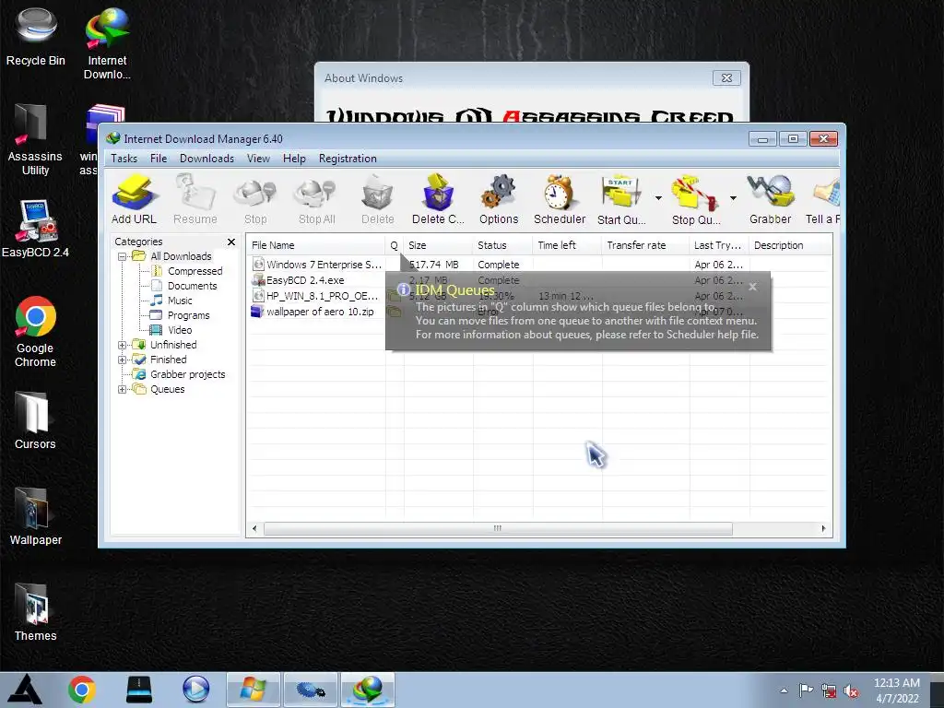
Task: Click the Stop toolbar icon
Action: pos(255,200)
